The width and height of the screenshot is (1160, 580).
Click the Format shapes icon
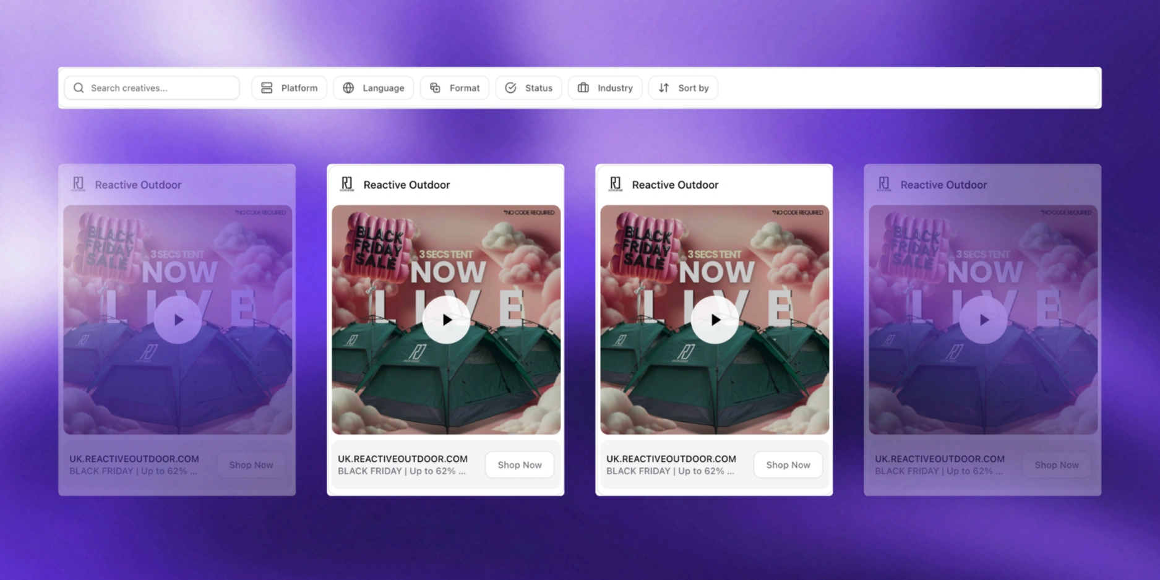point(435,88)
